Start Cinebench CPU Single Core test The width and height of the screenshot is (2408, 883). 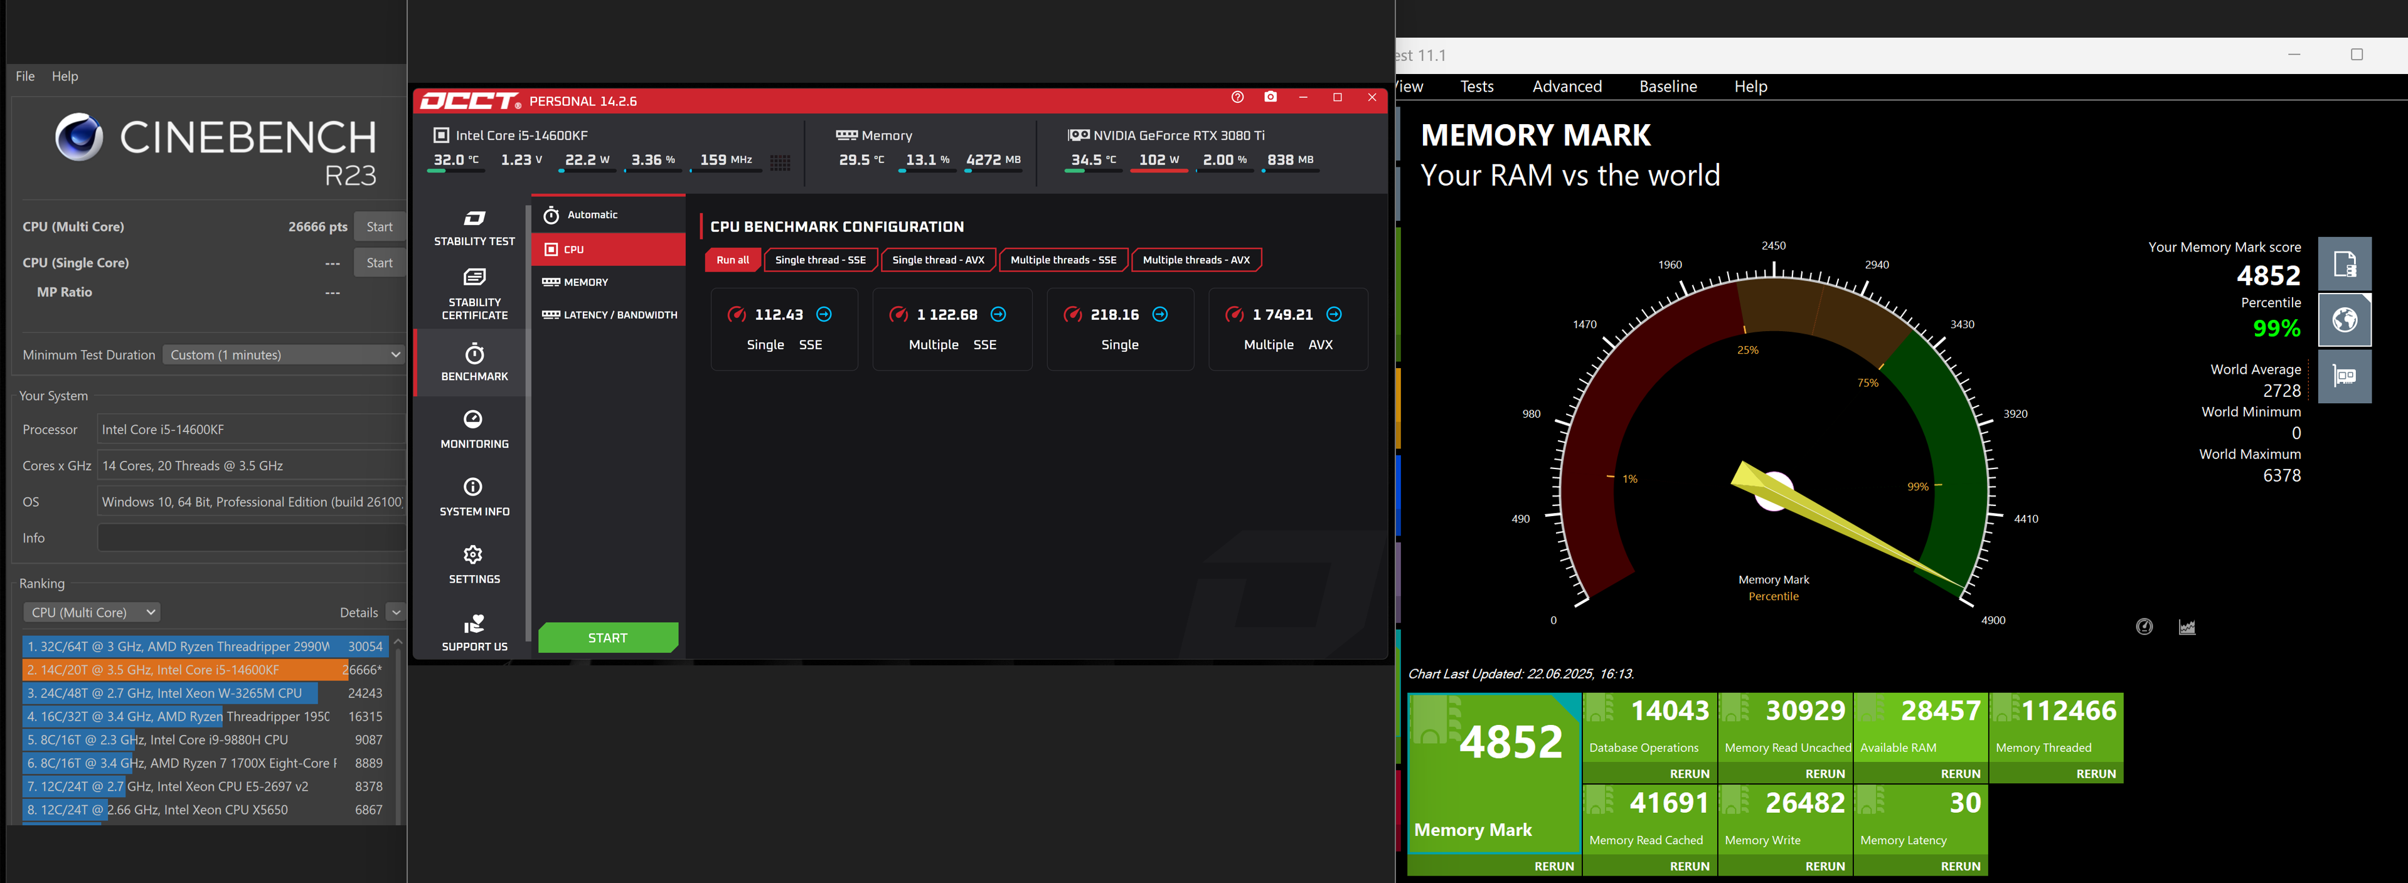(x=378, y=263)
